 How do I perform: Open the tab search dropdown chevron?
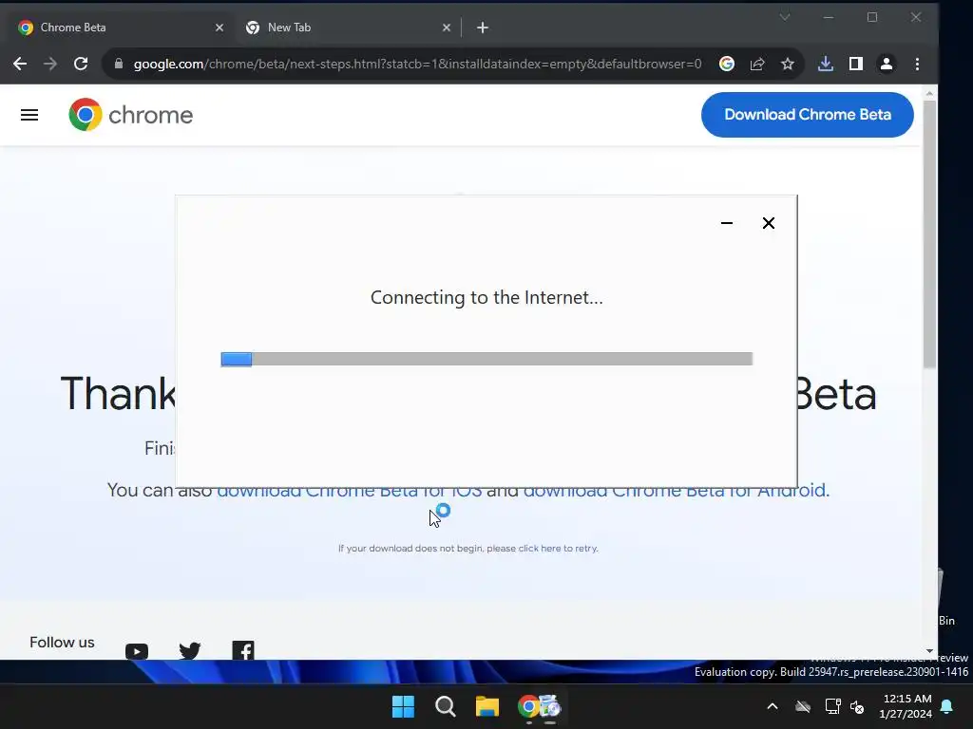point(785,17)
